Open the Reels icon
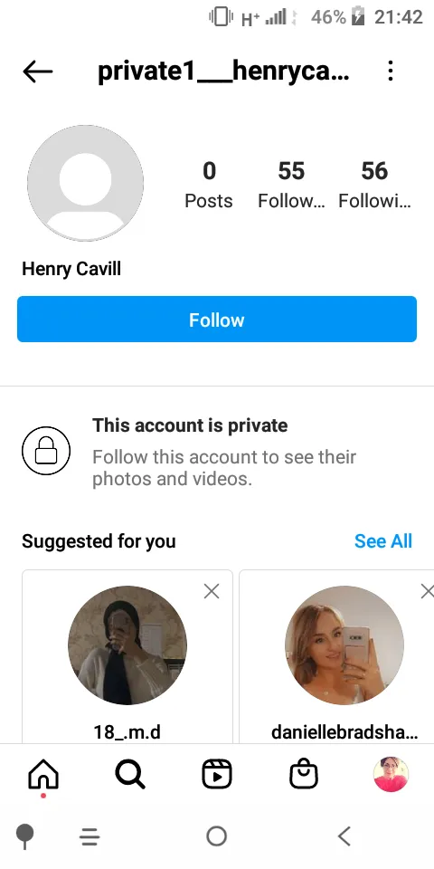Screen dimensions: 434x869 pyautogui.click(x=216, y=774)
